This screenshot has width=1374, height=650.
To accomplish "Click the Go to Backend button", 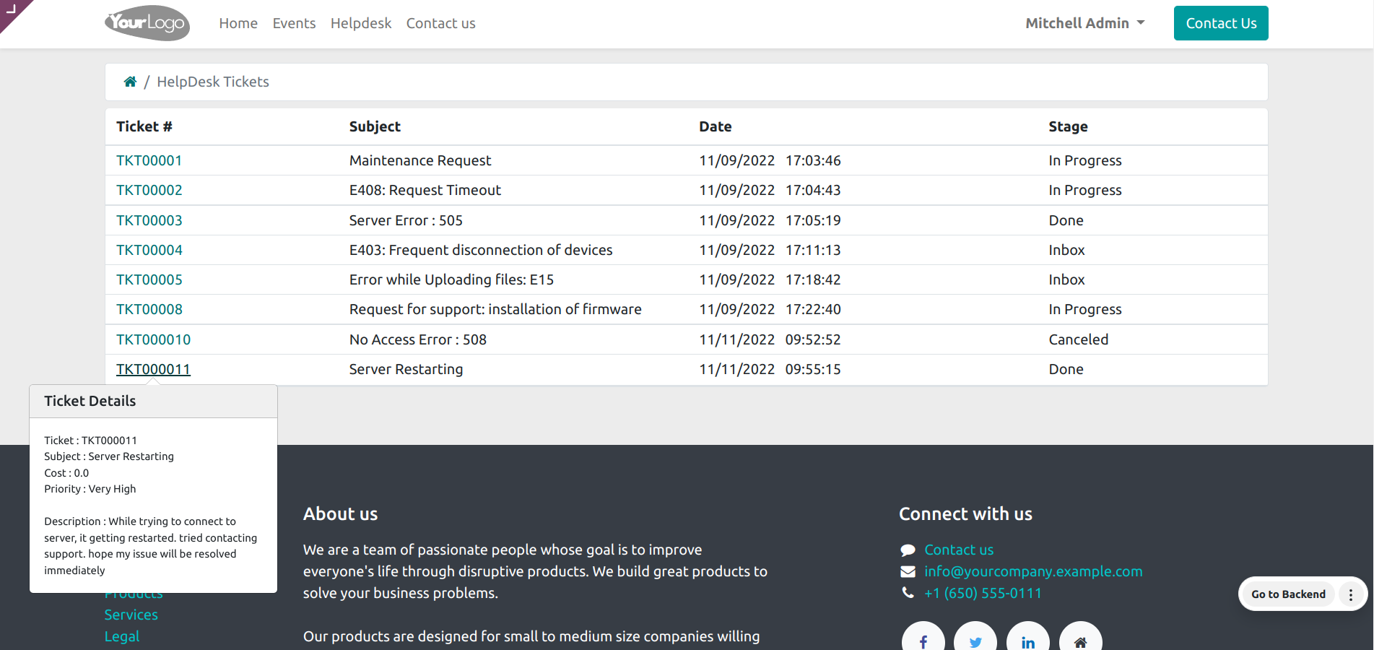I will tap(1288, 594).
